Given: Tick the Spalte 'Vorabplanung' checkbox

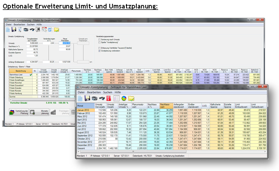Looking at the screenshot, I should (x=99, y=43).
